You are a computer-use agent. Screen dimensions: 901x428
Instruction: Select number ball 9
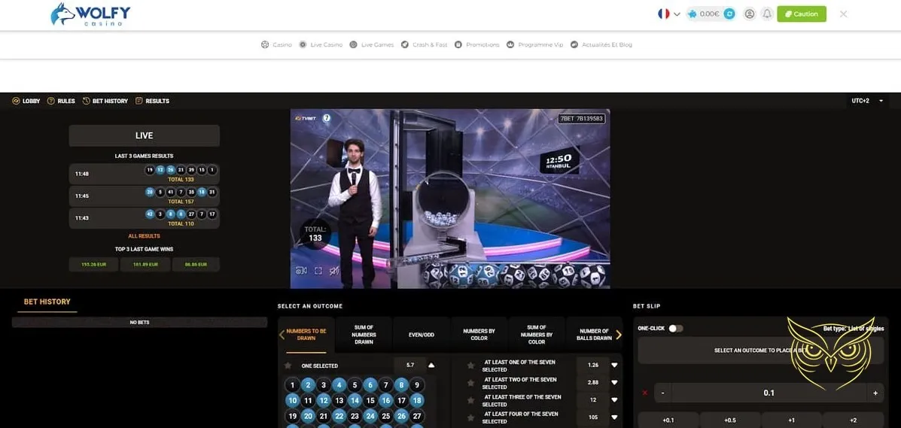click(417, 385)
